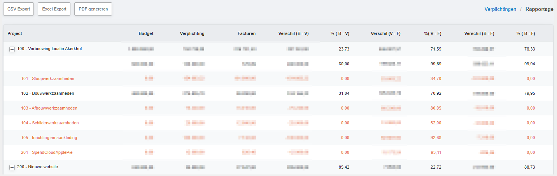Image resolution: width=557 pixels, height=176 pixels.
Task: Click the % ( B - F) column header
Action: (x=525, y=33)
